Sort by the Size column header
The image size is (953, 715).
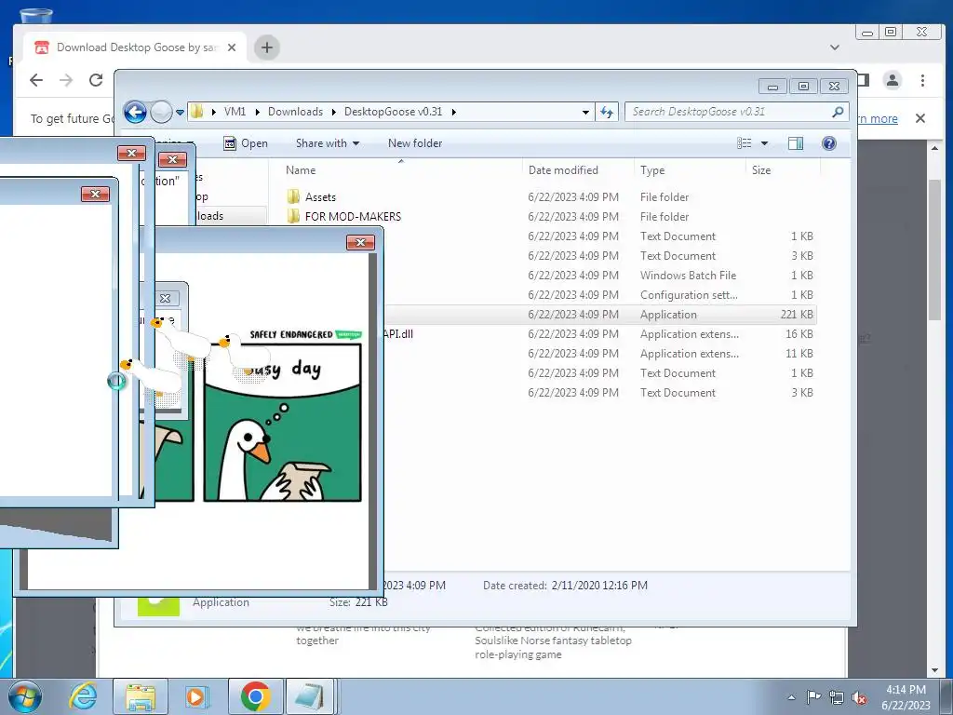[x=761, y=170]
